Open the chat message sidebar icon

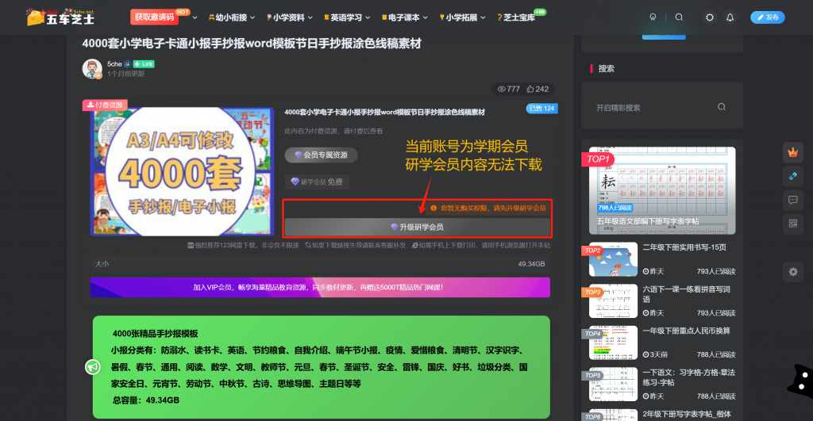point(793,200)
